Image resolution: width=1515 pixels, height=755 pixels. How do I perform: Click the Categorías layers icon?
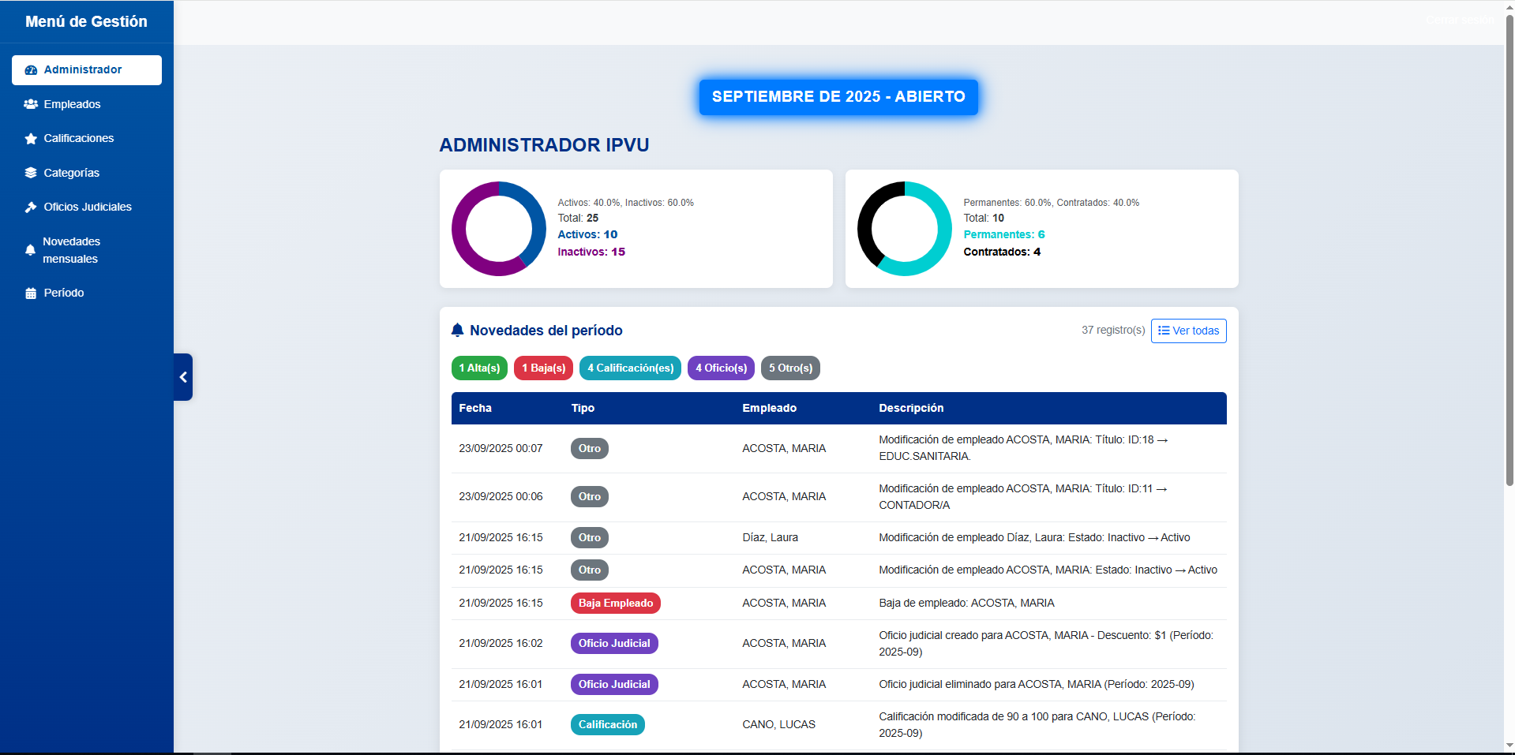coord(31,173)
